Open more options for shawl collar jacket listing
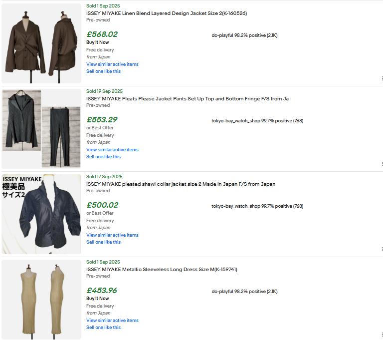This screenshot has height=342, width=383. tap(382, 249)
